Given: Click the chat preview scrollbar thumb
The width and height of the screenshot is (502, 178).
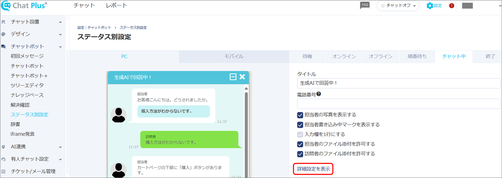Looking at the screenshot, I should 246,134.
